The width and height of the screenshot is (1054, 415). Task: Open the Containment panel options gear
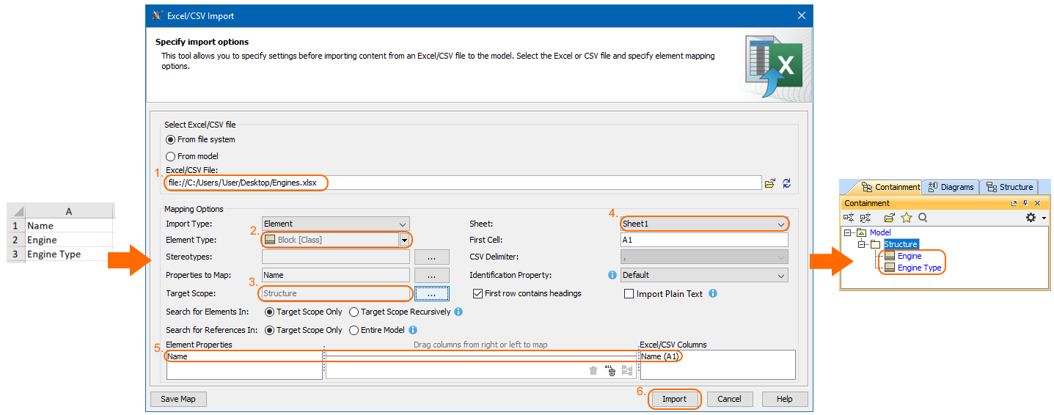pyautogui.click(x=1031, y=218)
